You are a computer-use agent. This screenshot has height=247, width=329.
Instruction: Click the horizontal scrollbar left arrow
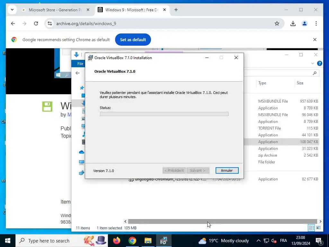125,221
